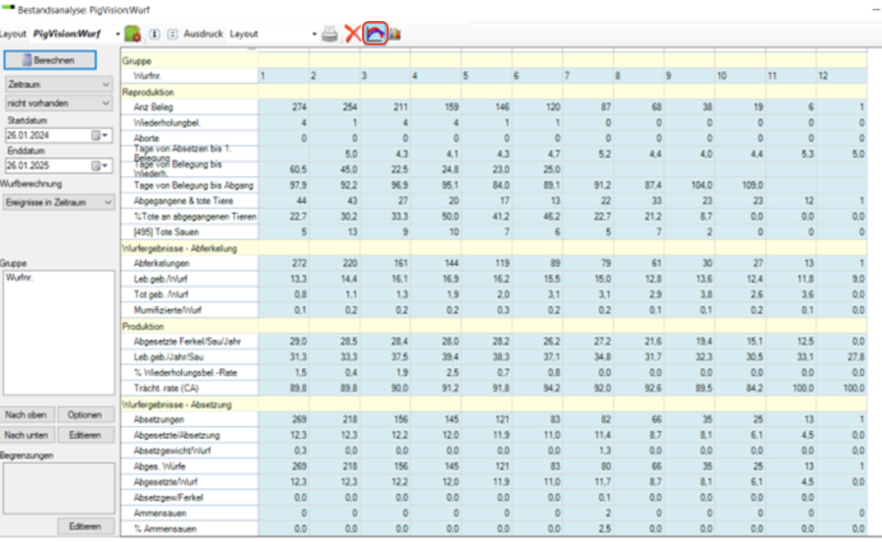Open the Enddatum calendar picker

click(x=99, y=166)
